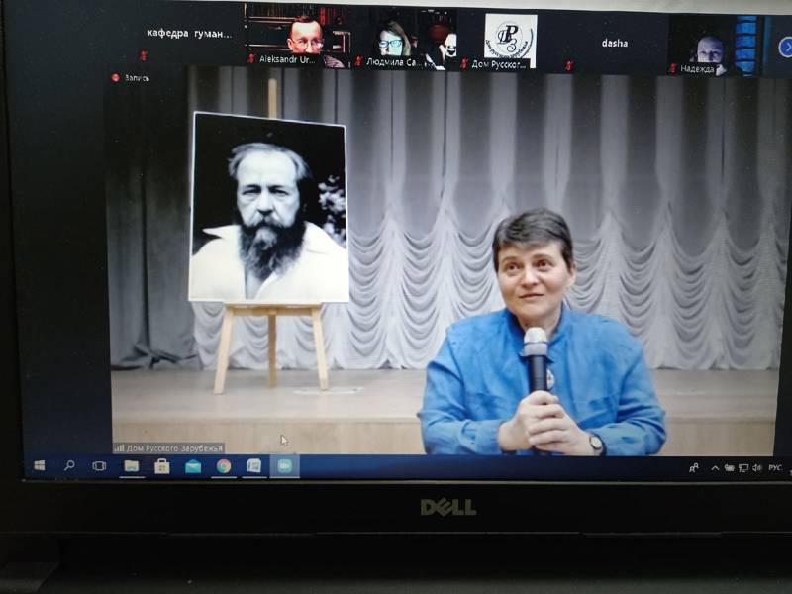
Task: Launch Microsoft Store from the taskbar
Action: [x=161, y=466]
